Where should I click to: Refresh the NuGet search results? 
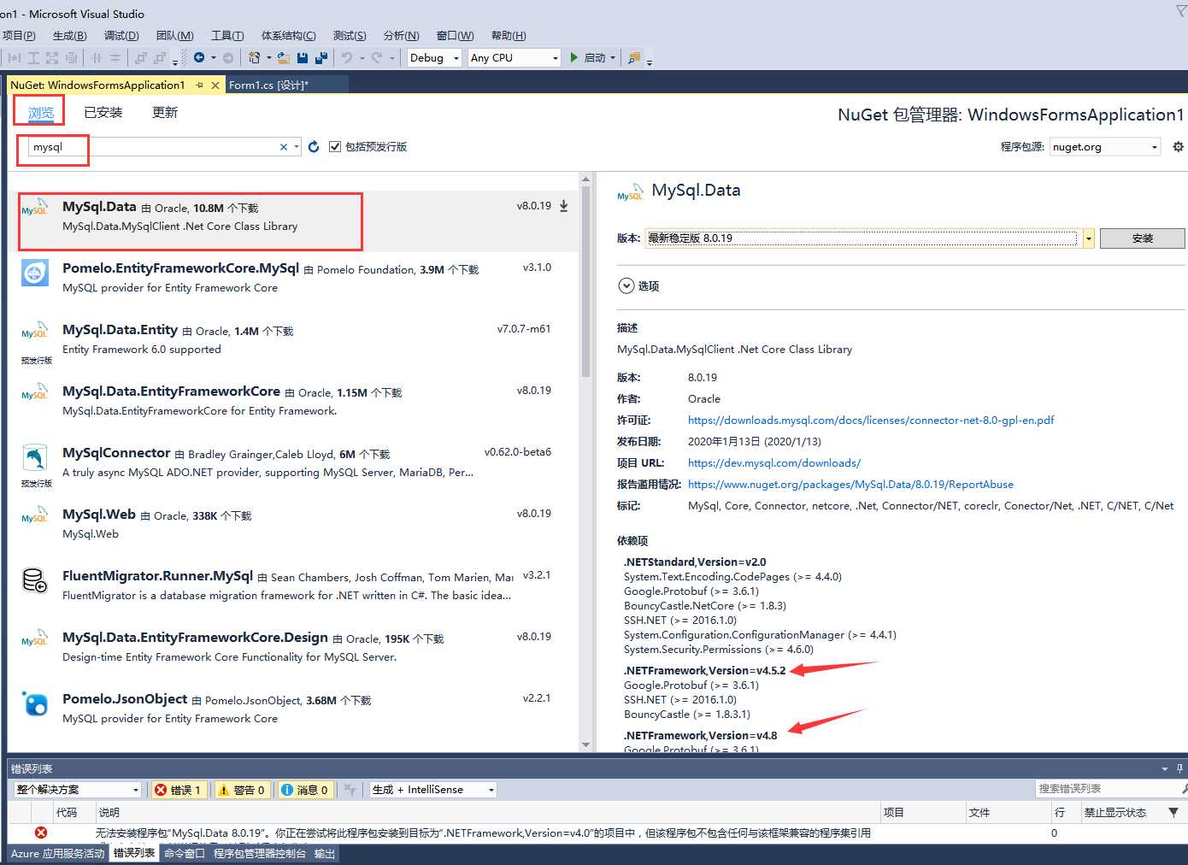[x=314, y=147]
